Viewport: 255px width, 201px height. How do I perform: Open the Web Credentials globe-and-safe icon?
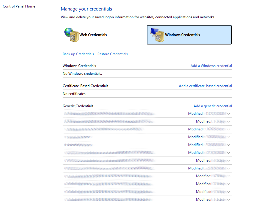(x=71, y=35)
